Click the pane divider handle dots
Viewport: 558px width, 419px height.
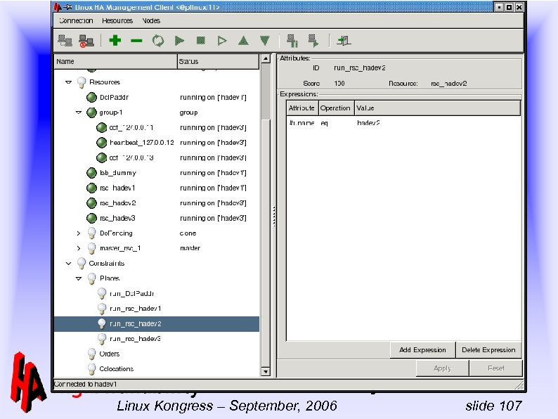[x=273, y=217]
